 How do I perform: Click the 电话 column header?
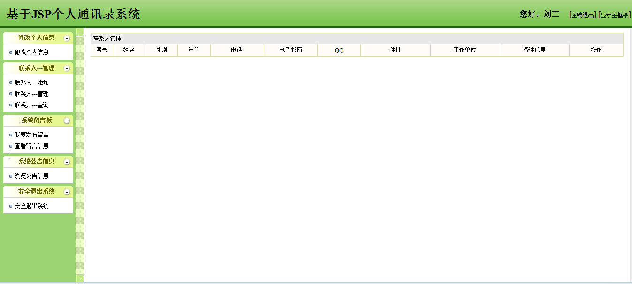coord(237,50)
